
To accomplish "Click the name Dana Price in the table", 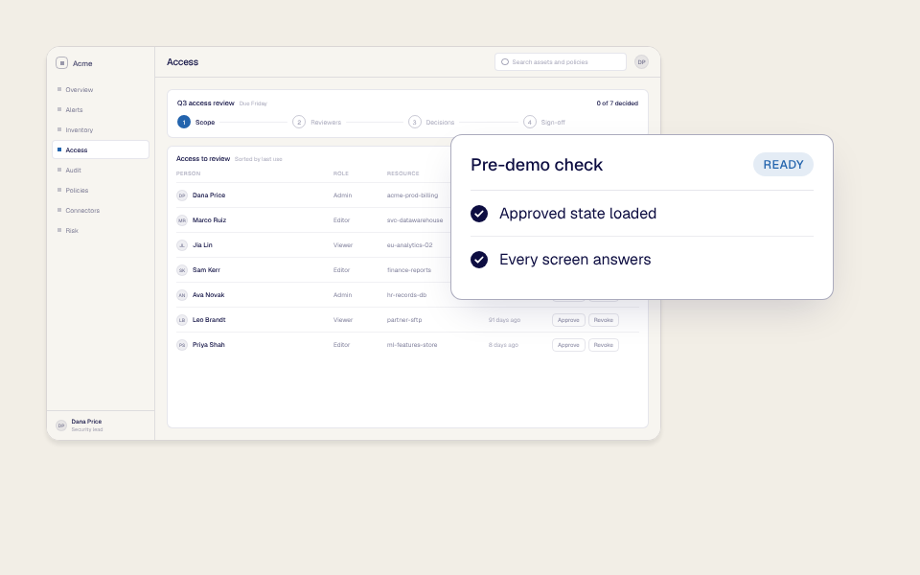I will (209, 195).
